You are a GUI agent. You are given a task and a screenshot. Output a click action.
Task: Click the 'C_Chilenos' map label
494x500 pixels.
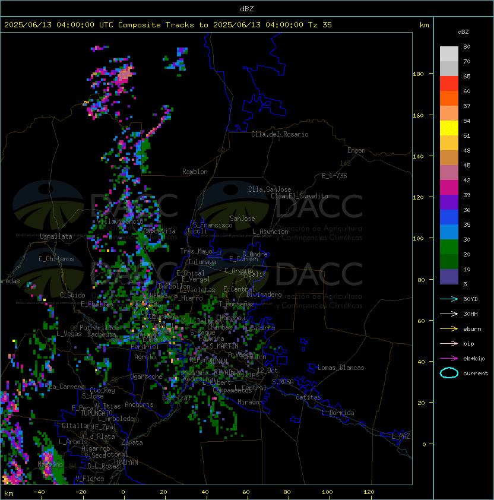tap(56, 259)
